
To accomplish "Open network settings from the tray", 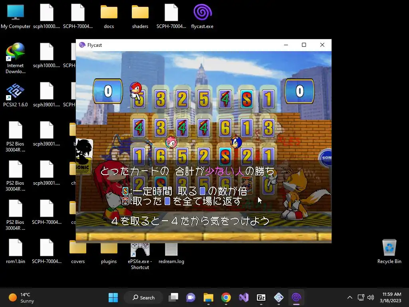I will tap(361, 297).
